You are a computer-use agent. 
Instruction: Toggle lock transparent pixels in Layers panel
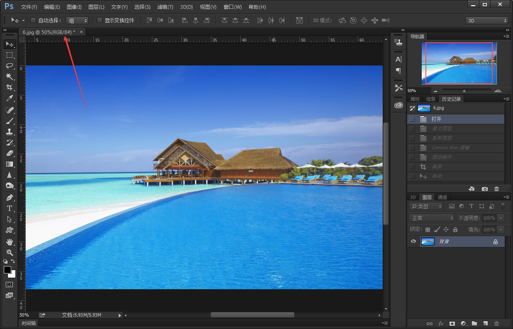click(427, 230)
